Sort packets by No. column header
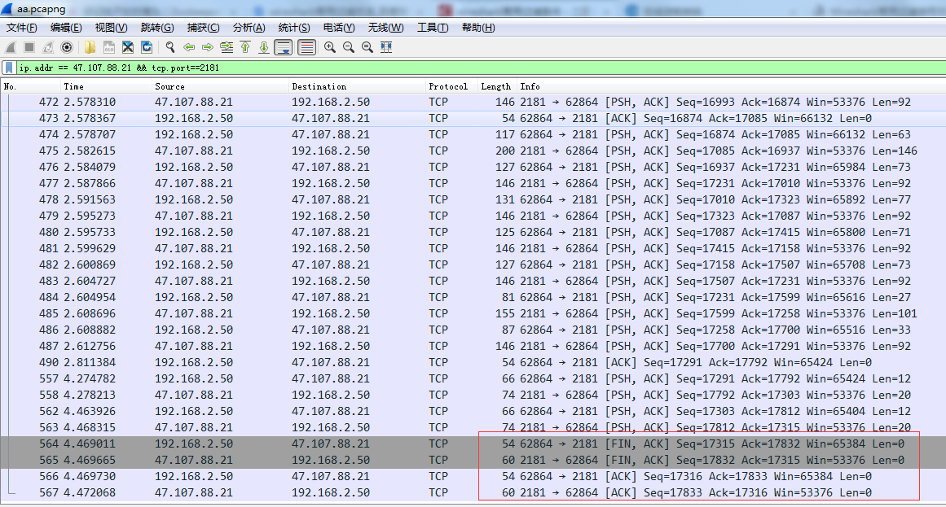Viewport: 946px width, 507px height. pos(31,86)
